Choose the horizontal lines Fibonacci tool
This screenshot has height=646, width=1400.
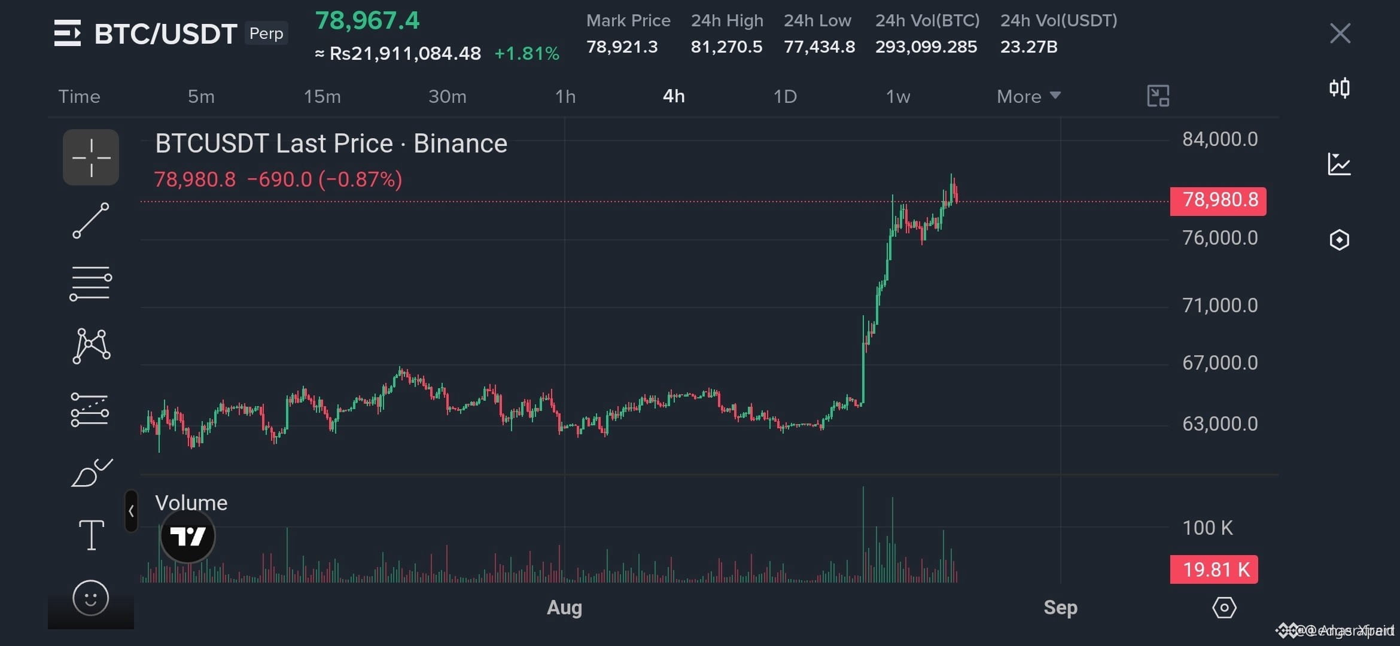[x=91, y=284]
